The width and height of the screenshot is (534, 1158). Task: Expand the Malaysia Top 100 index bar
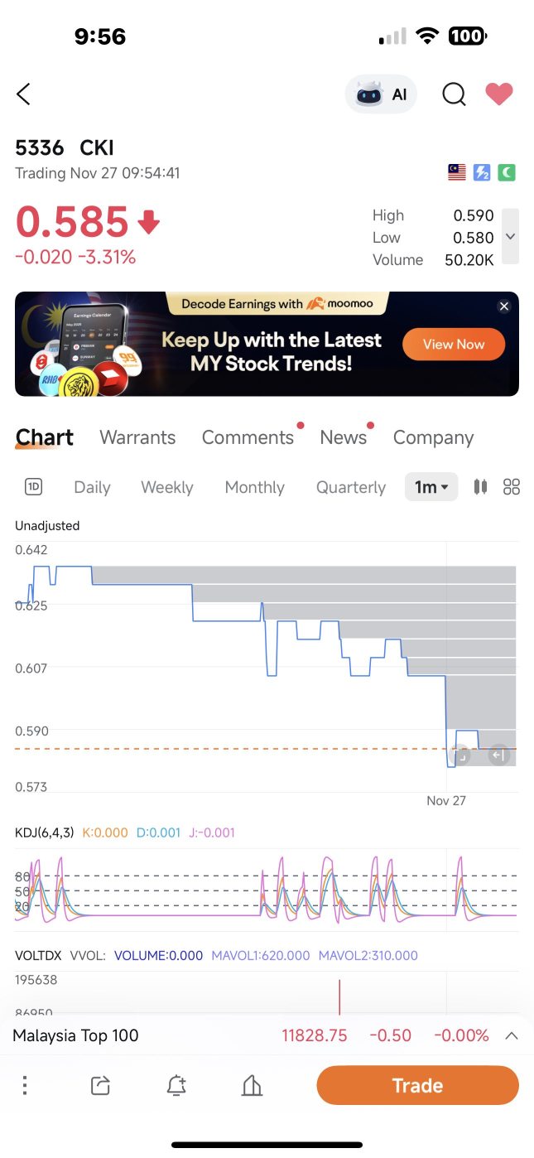pyautogui.click(x=511, y=1035)
